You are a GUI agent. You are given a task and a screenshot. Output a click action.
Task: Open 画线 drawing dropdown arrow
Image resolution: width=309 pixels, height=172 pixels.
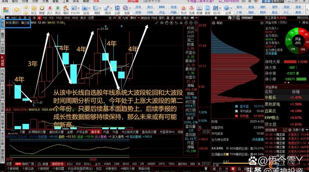(x=111, y=8)
